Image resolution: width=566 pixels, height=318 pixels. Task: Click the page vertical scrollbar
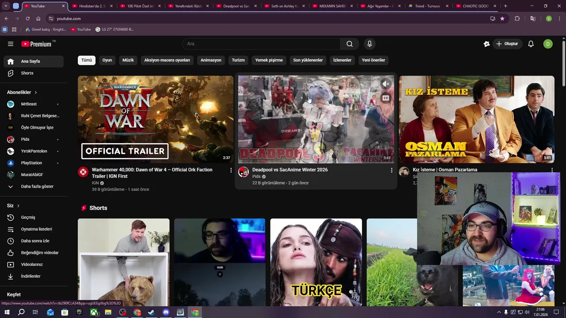point(563,64)
